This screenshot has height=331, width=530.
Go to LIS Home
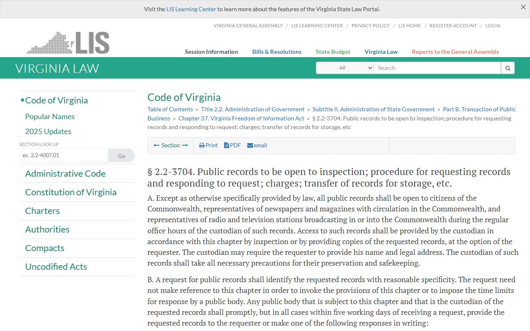(410, 26)
